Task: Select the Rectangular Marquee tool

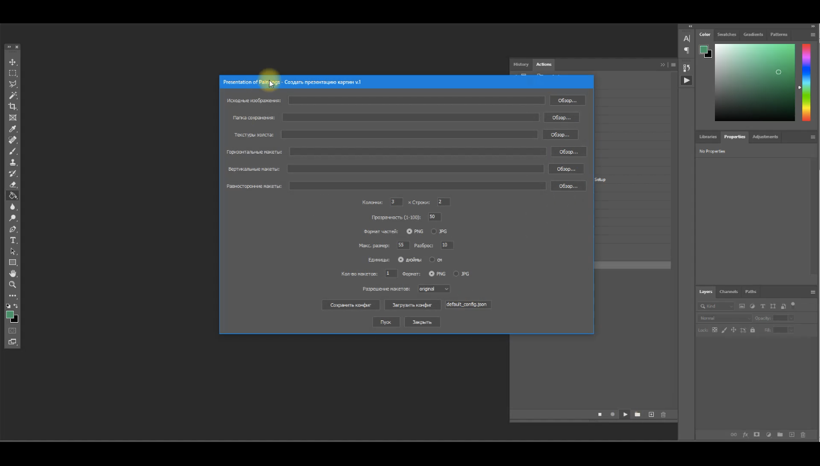Action: click(13, 73)
